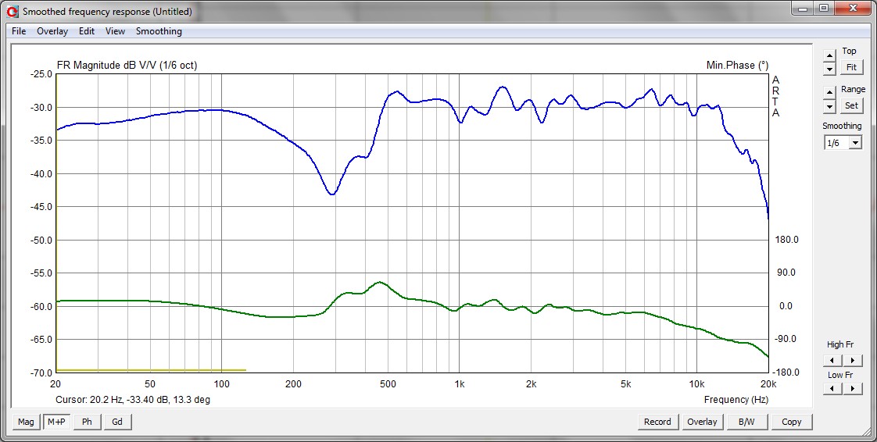Click the 500 frequency axis label
The width and height of the screenshot is (877, 442).
click(x=388, y=384)
